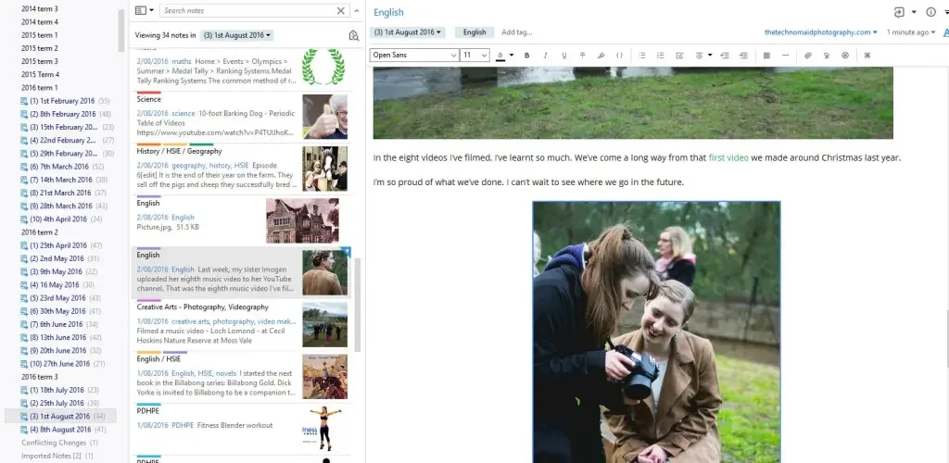
Task: Toggle italic formatting in the editor toolbar
Action: tap(545, 55)
